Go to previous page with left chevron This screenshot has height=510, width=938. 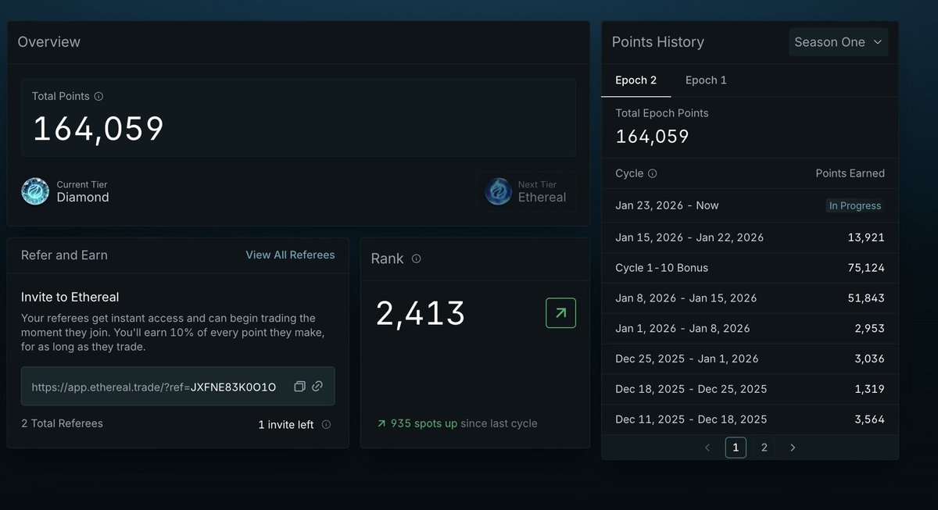pos(707,448)
